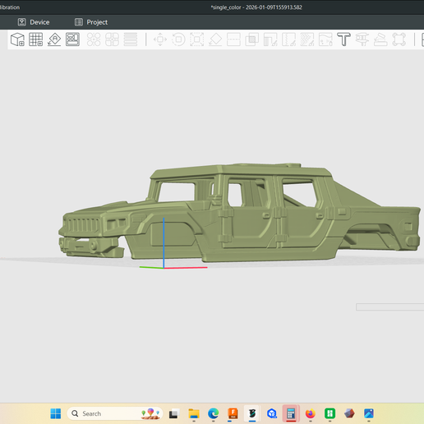Open the Photos app in taskbar
The height and width of the screenshot is (424, 424).
[x=369, y=413]
